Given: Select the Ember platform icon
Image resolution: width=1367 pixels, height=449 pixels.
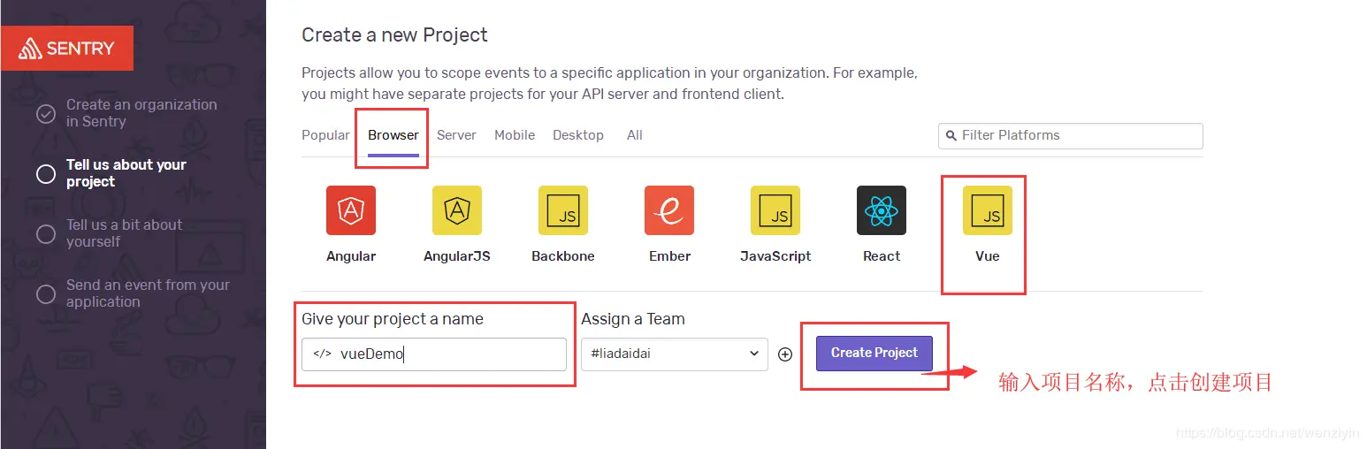Looking at the screenshot, I should [x=669, y=210].
